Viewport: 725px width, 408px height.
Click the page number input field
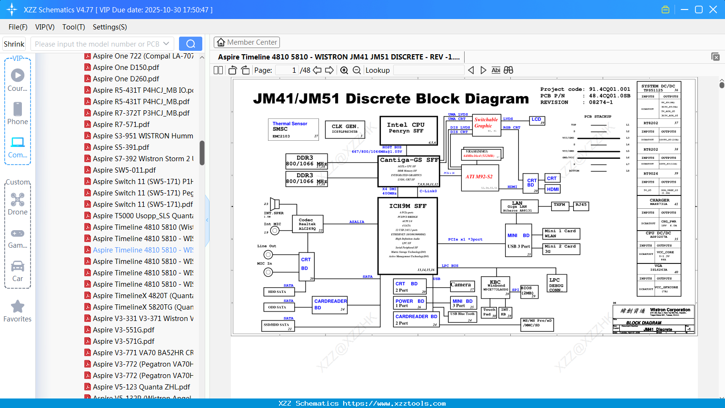pyautogui.click(x=287, y=70)
